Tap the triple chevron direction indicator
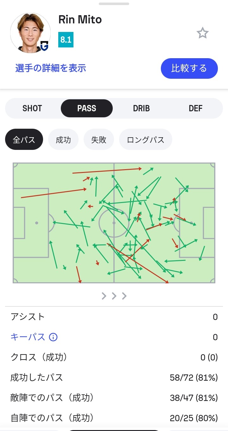Screen dimensions: 228x431 coord(114,296)
